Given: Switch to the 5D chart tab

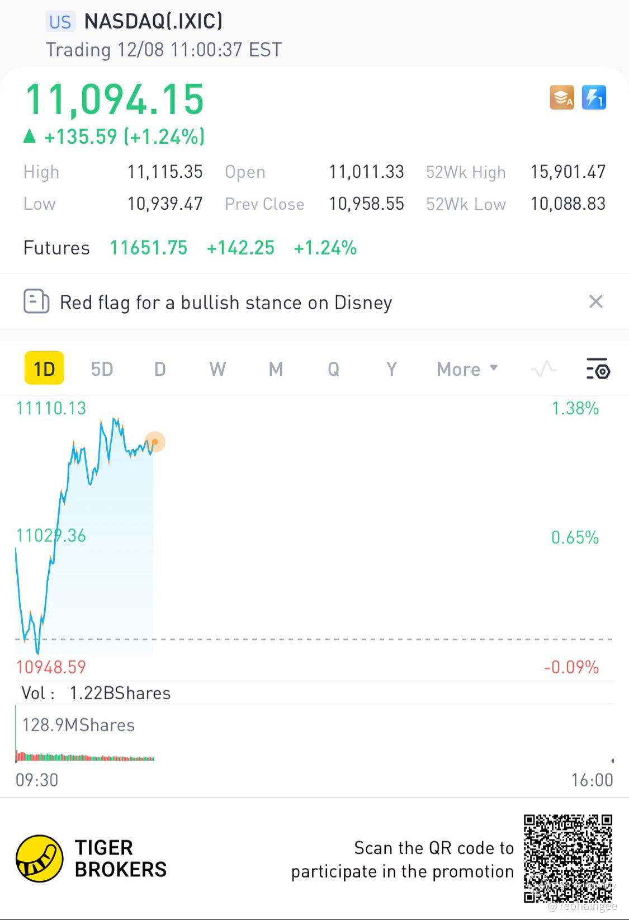Looking at the screenshot, I should click(x=102, y=369).
